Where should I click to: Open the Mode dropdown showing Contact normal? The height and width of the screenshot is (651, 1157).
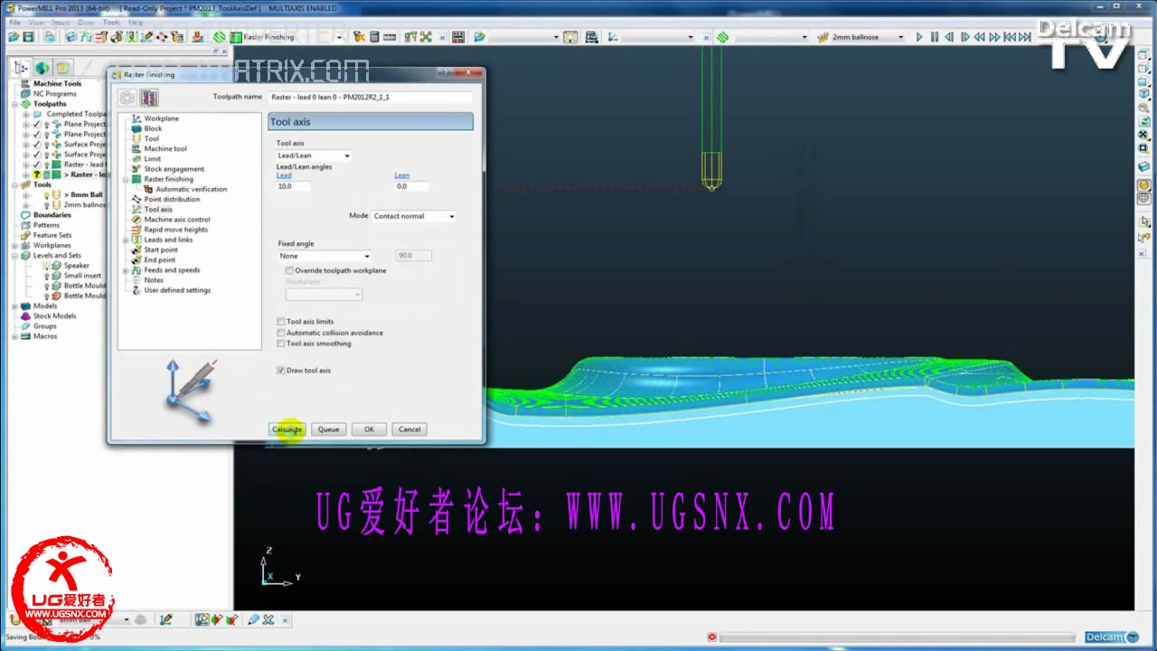point(414,216)
